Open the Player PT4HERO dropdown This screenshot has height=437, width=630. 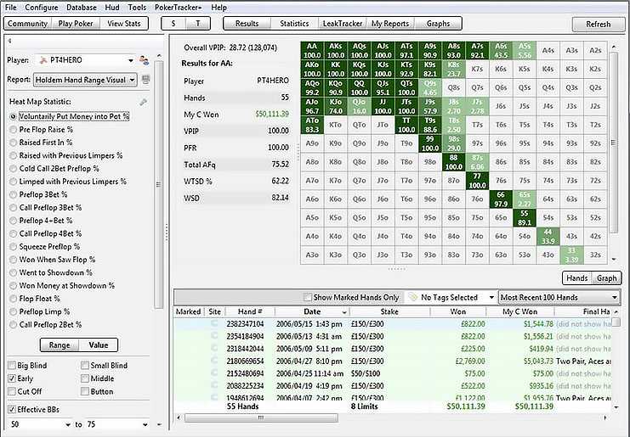click(131, 60)
